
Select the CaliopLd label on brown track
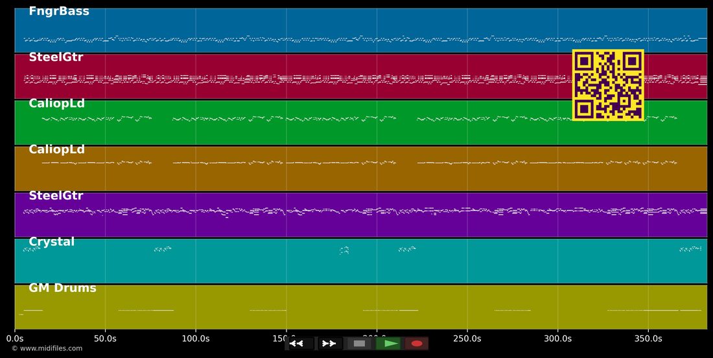pos(57,150)
